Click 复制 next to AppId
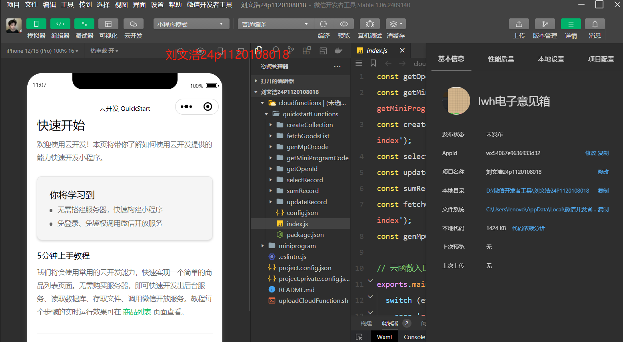 [x=603, y=153]
